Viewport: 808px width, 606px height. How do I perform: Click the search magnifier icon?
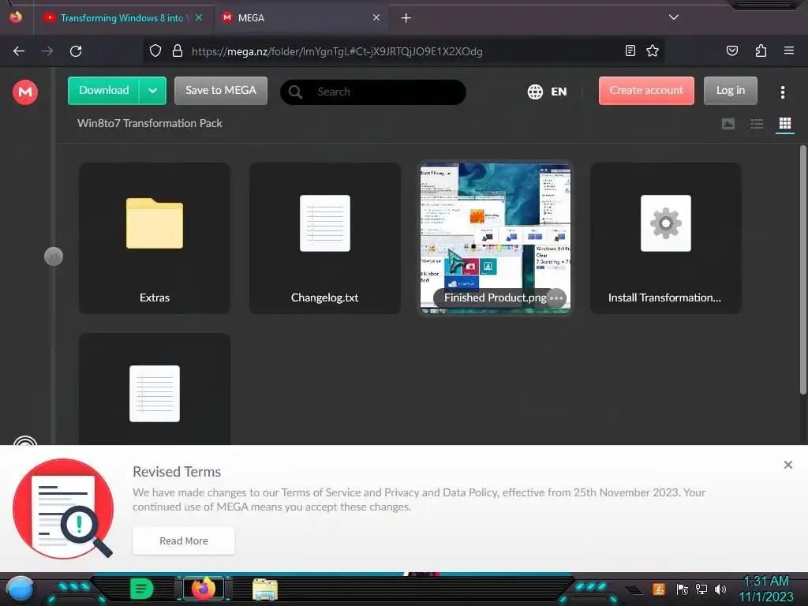coord(295,92)
